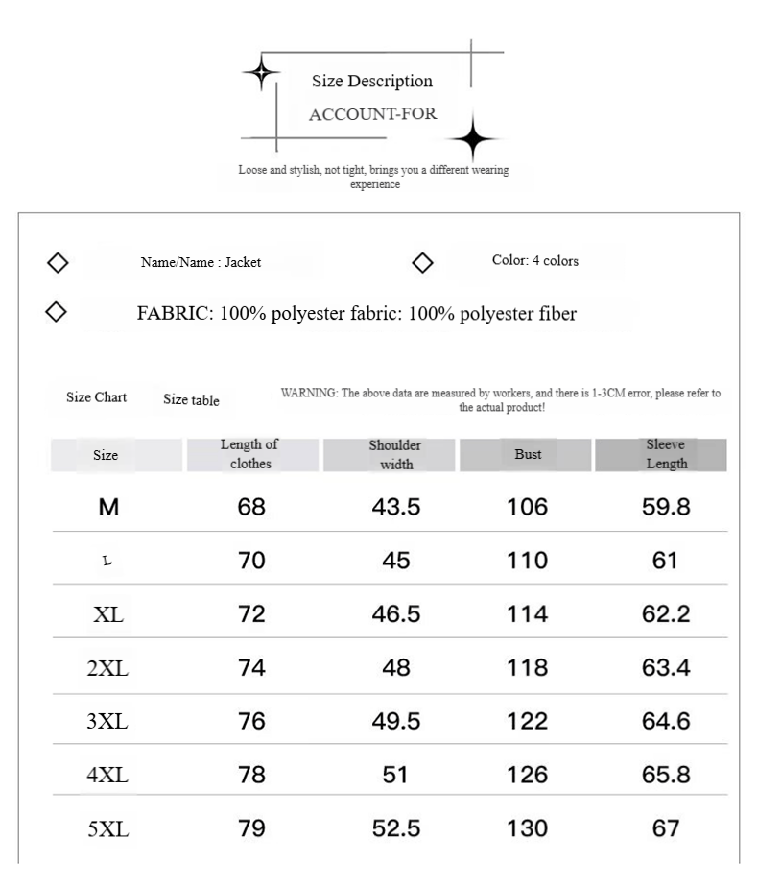
Task: Click the diamond icon beside Name: Jacket
Action: (x=57, y=262)
